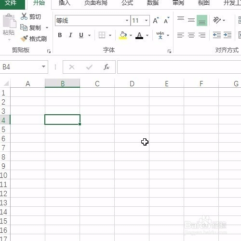Screen dimensions: 241x241
Task: Switch to the Data (数据) tab
Action: coord(153,3)
